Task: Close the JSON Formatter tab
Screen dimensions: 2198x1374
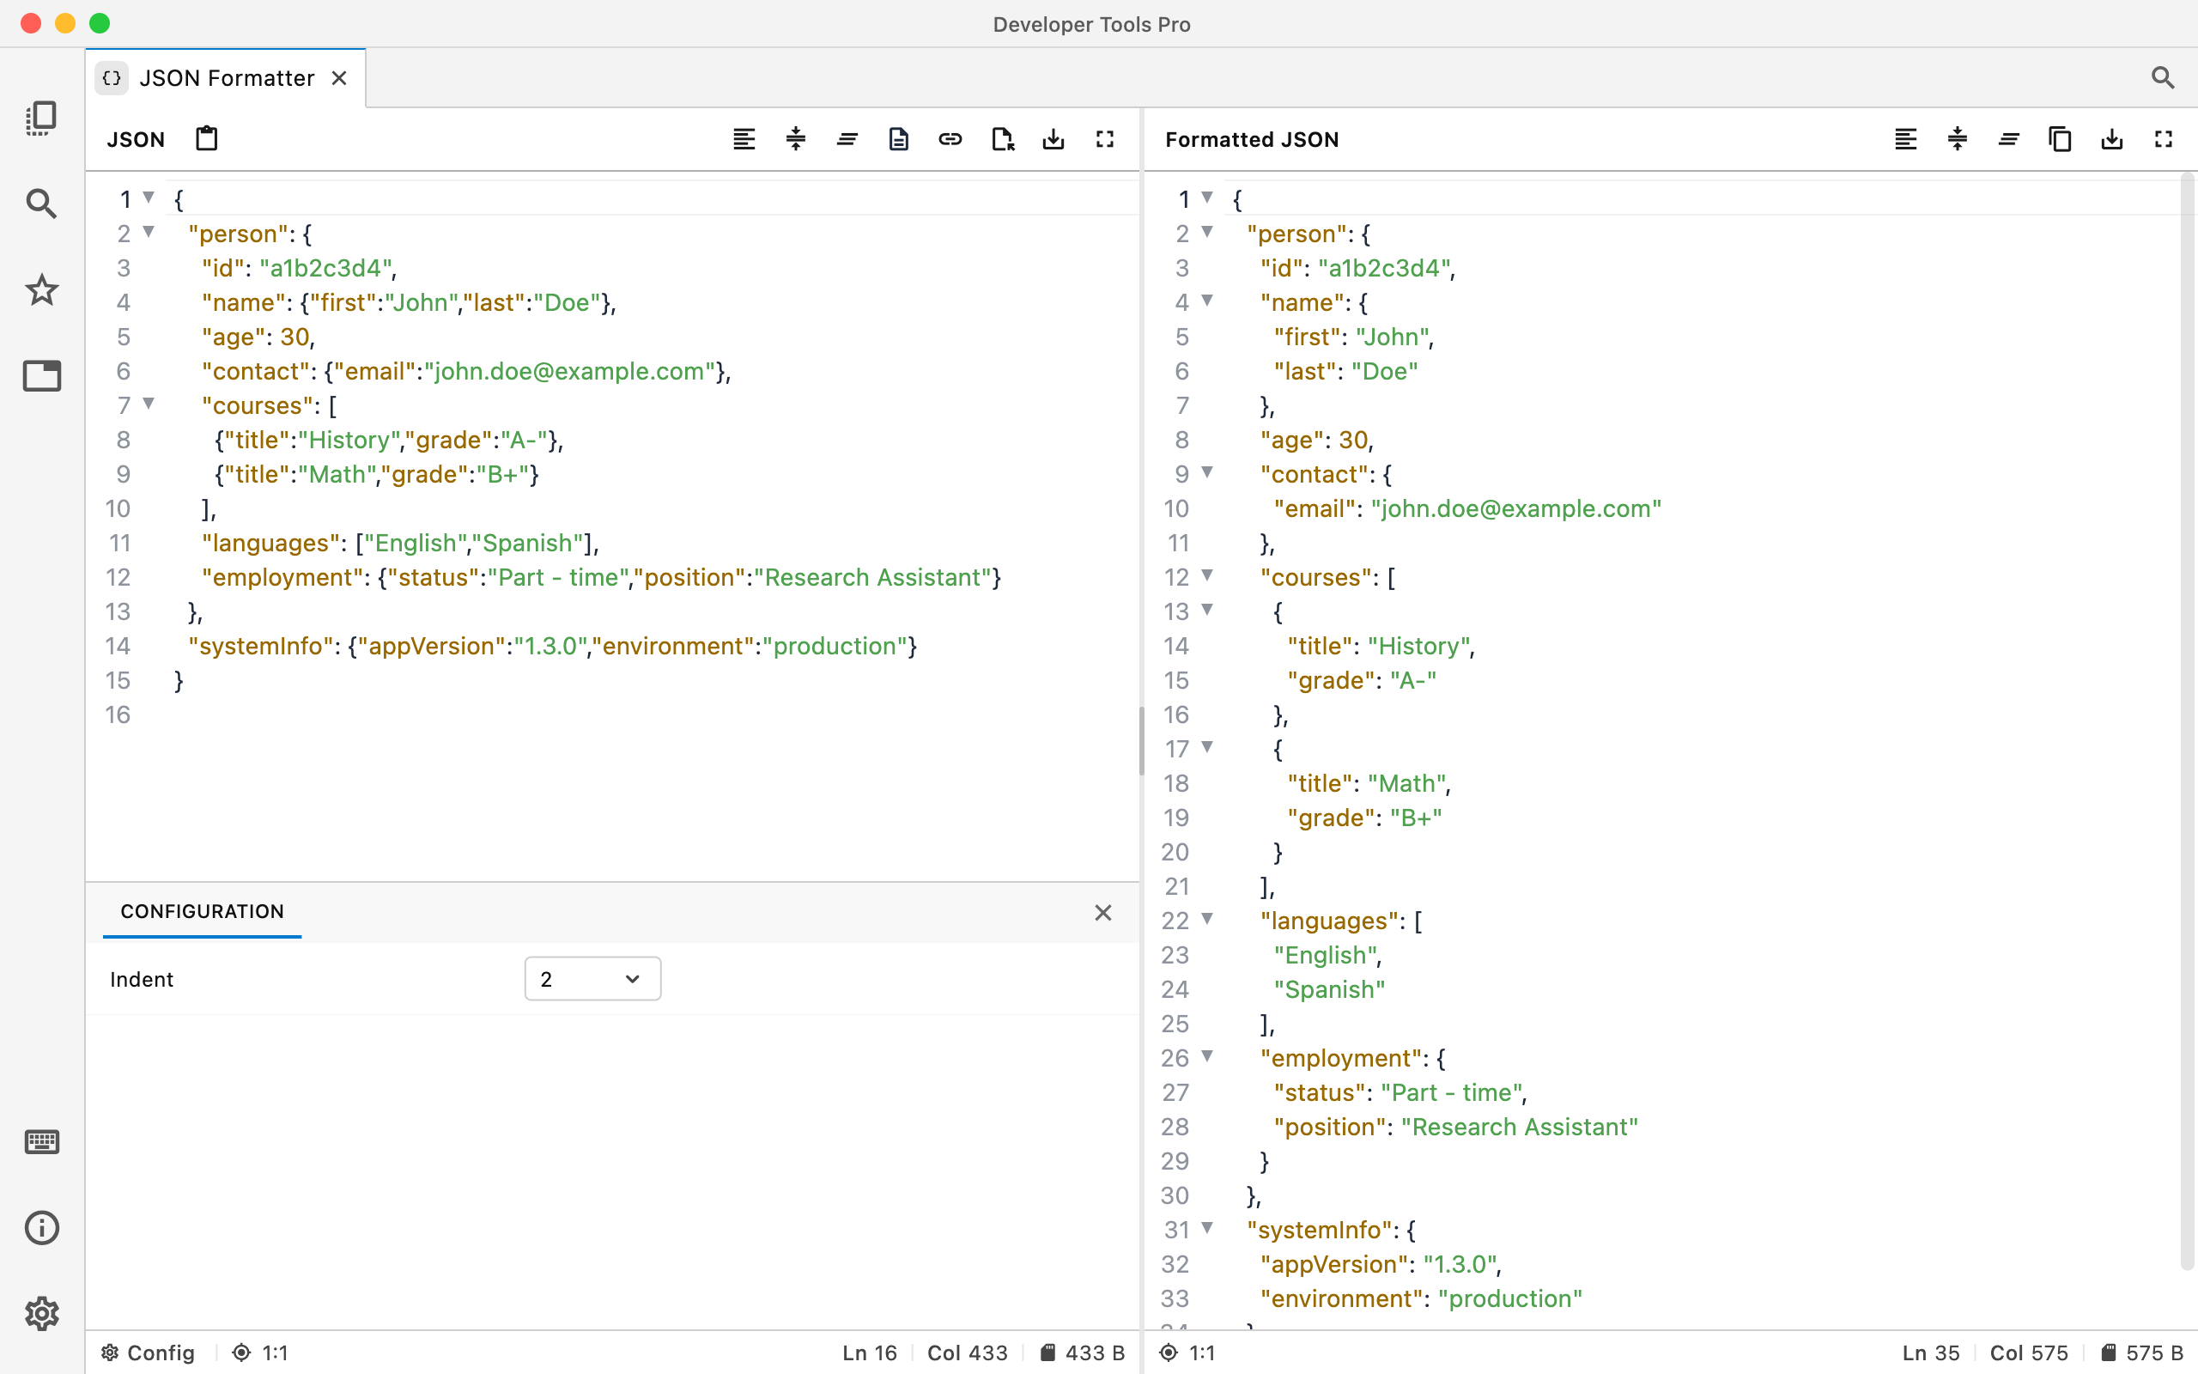Action: (339, 78)
